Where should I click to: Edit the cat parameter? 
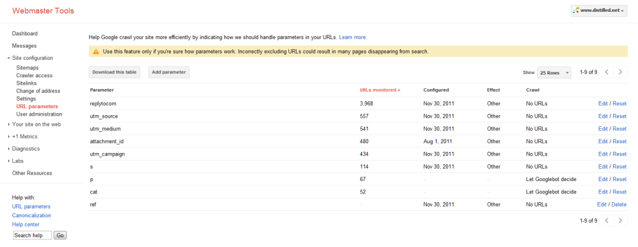[602, 192]
